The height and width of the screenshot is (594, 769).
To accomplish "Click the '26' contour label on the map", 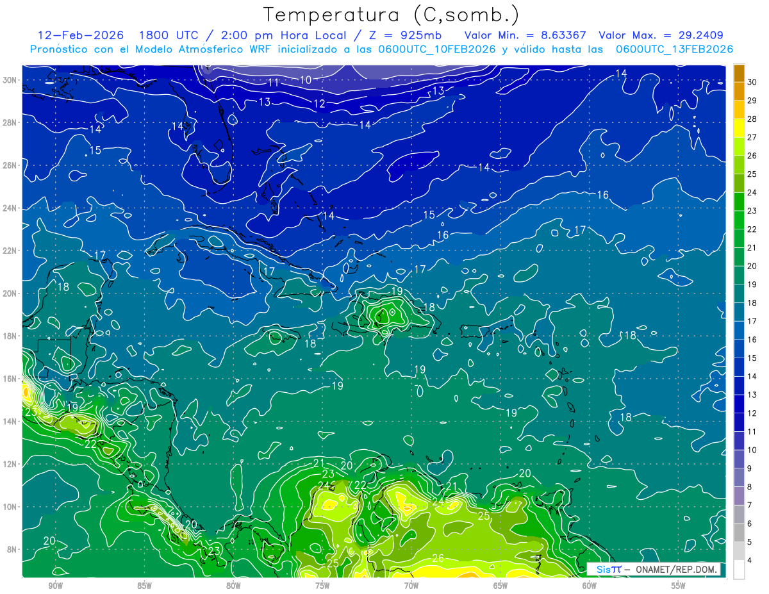I will point(438,558).
